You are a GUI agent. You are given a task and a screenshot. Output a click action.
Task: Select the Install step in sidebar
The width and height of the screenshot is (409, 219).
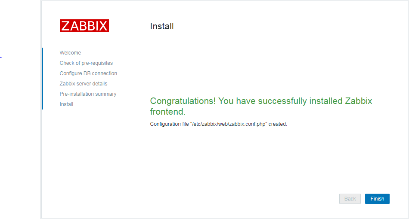(66, 104)
